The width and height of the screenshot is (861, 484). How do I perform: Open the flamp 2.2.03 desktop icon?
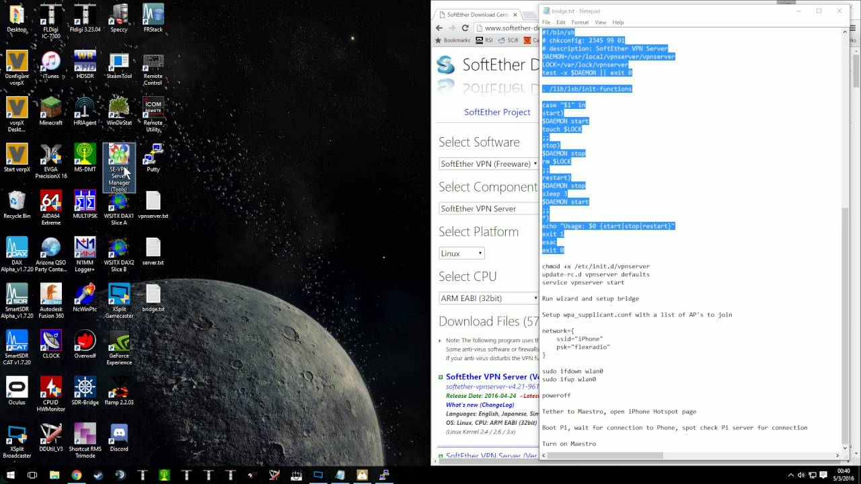point(119,391)
